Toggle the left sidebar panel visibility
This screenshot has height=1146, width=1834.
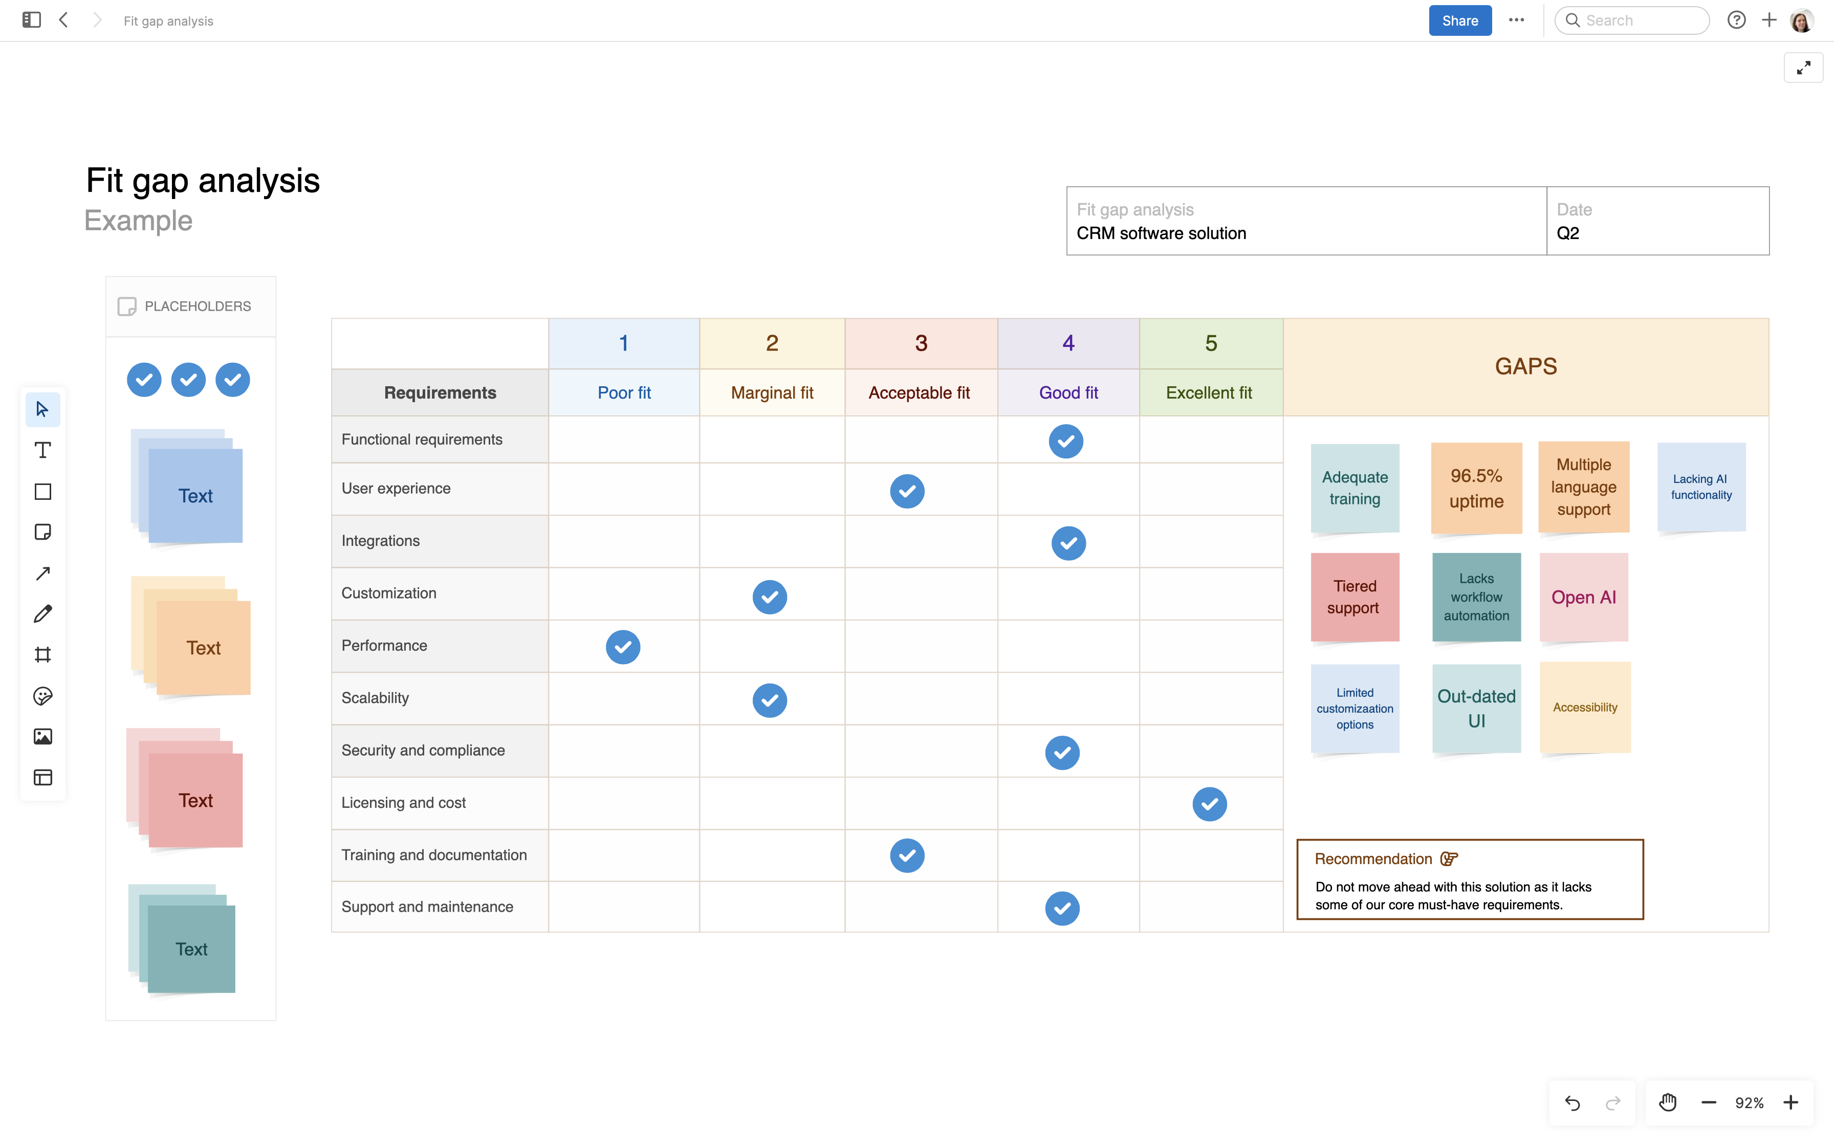click(x=31, y=20)
